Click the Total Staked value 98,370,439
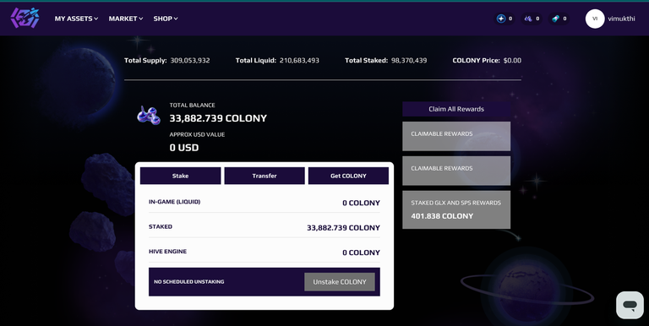Image resolution: width=649 pixels, height=326 pixels. click(x=409, y=61)
